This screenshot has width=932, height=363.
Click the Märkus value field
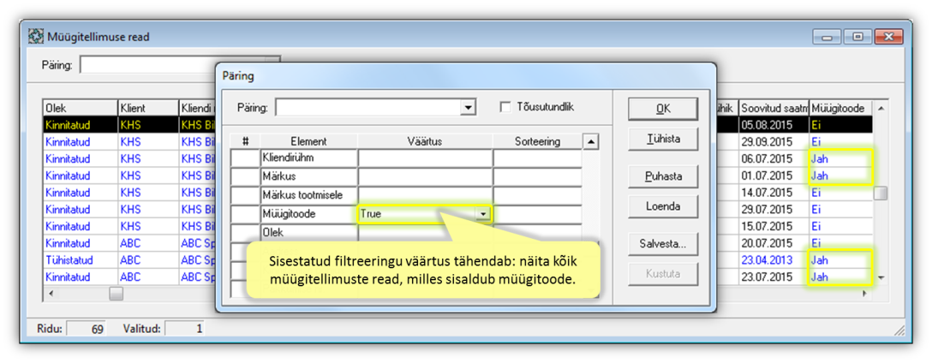425,177
